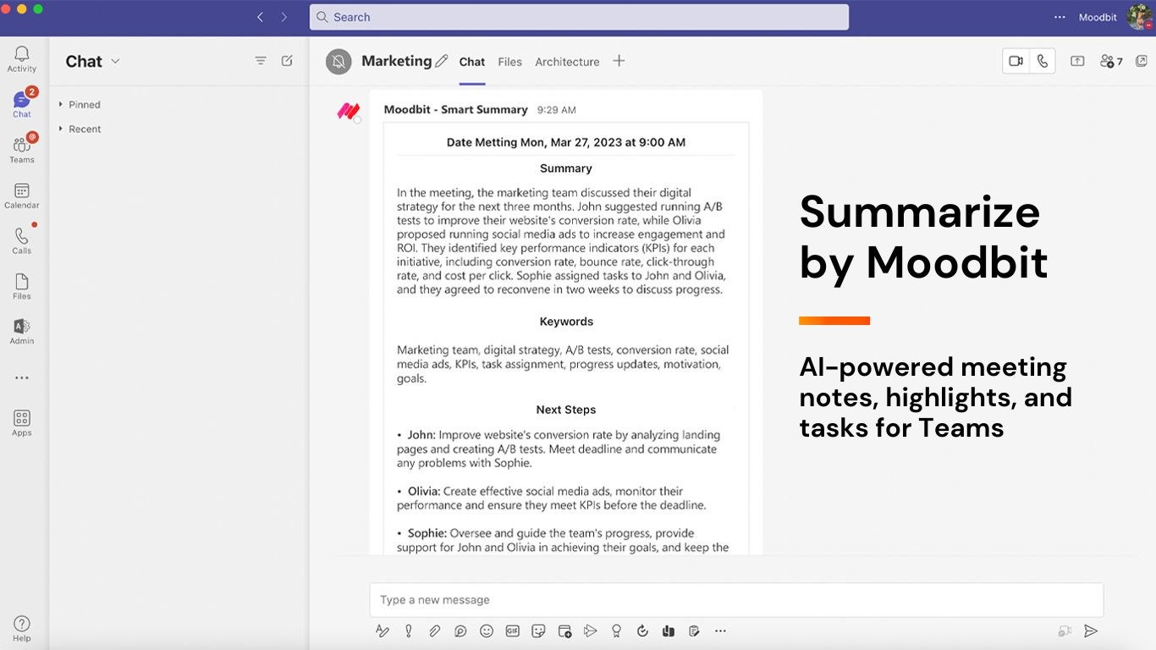This screenshot has height=650, width=1156.
Task: Open the Teams section in sidebar
Action: pyautogui.click(x=22, y=150)
